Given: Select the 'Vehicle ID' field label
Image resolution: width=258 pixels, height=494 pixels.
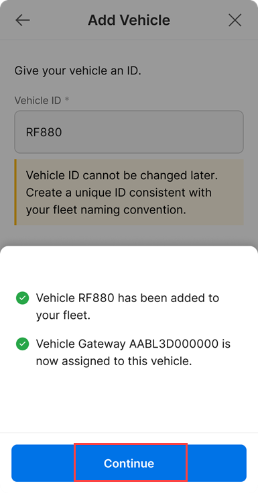Looking at the screenshot, I should pyautogui.click(x=38, y=101).
